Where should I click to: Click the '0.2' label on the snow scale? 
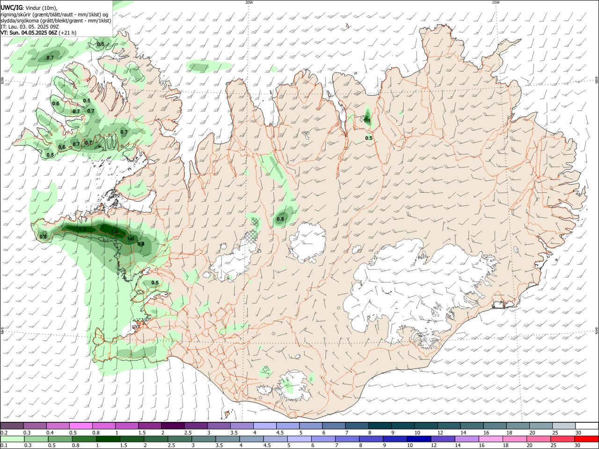pos(3,433)
